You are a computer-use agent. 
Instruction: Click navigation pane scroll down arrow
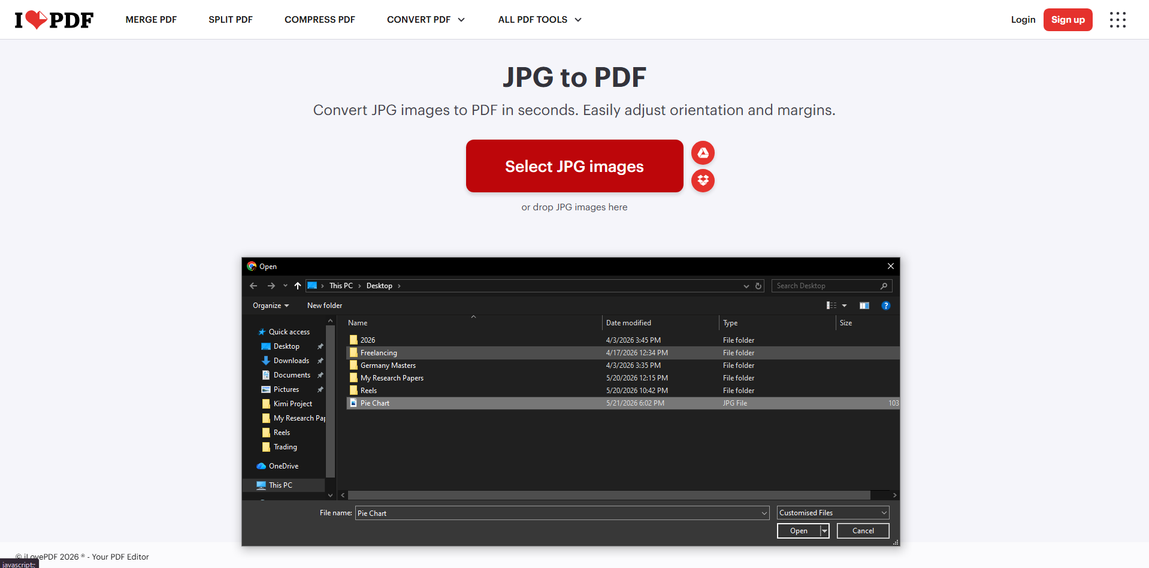[330, 496]
